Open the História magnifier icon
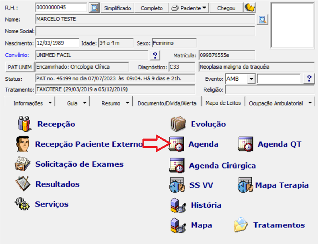 click(x=178, y=205)
